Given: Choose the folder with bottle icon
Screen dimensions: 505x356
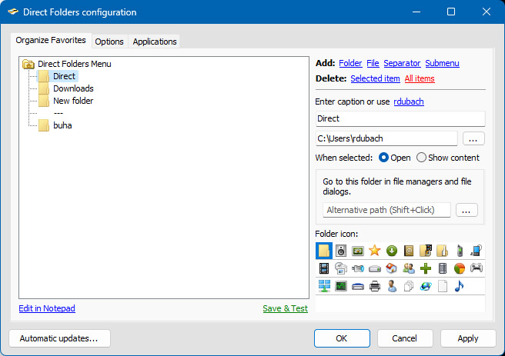Looking at the screenshot, I should pos(443,251).
